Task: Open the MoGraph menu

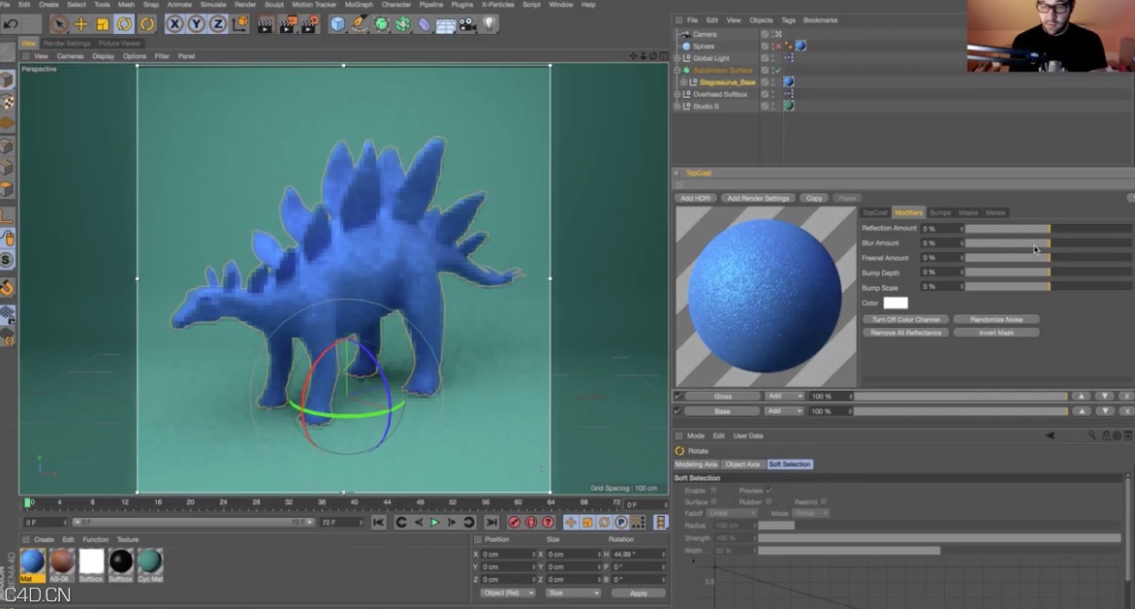Action: pyautogui.click(x=358, y=4)
